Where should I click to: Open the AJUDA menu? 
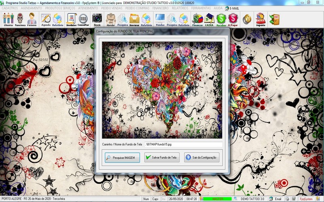(218, 8)
